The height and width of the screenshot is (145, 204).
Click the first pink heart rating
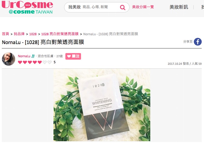(x=20, y=62)
